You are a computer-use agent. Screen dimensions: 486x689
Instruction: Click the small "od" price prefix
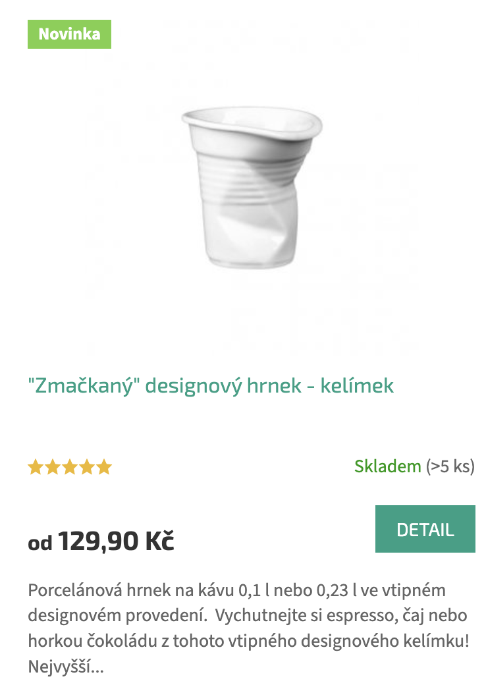pos(40,543)
